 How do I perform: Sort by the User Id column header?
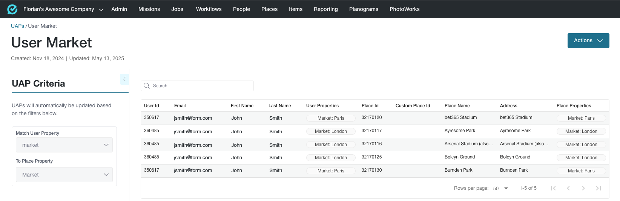(152, 106)
